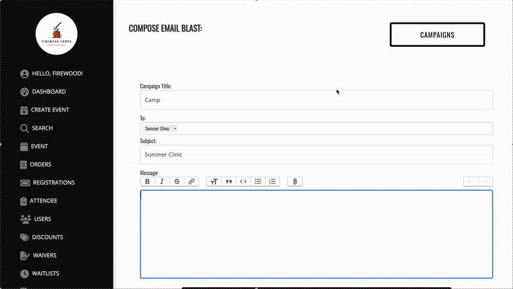The height and width of the screenshot is (289, 513).
Task: Click the Orders receipt icon
Action: (x=23, y=165)
